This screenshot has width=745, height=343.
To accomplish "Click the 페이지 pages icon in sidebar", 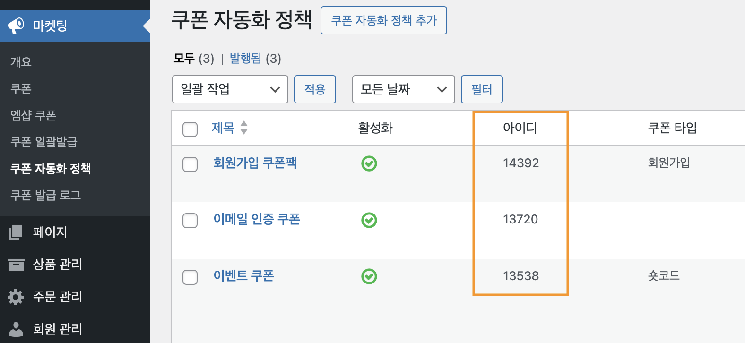I will 16,232.
